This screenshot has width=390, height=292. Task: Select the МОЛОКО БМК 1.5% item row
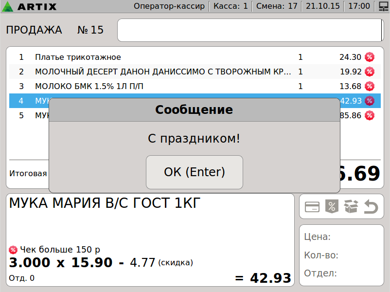(146, 86)
